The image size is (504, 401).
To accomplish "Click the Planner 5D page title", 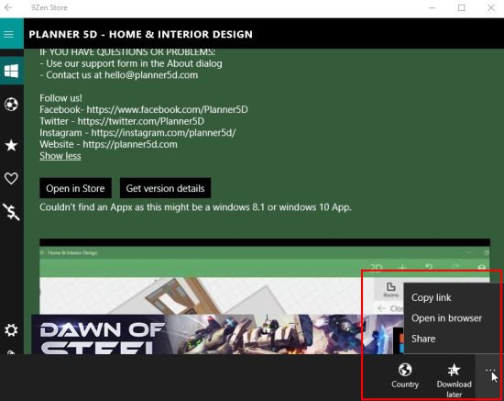I will 141,34.
